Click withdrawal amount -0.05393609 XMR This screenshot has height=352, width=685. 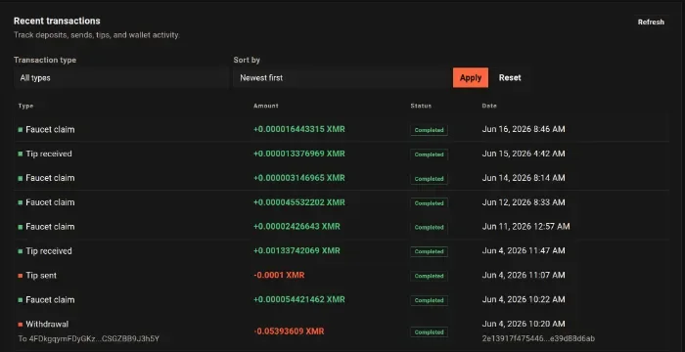[x=289, y=331]
